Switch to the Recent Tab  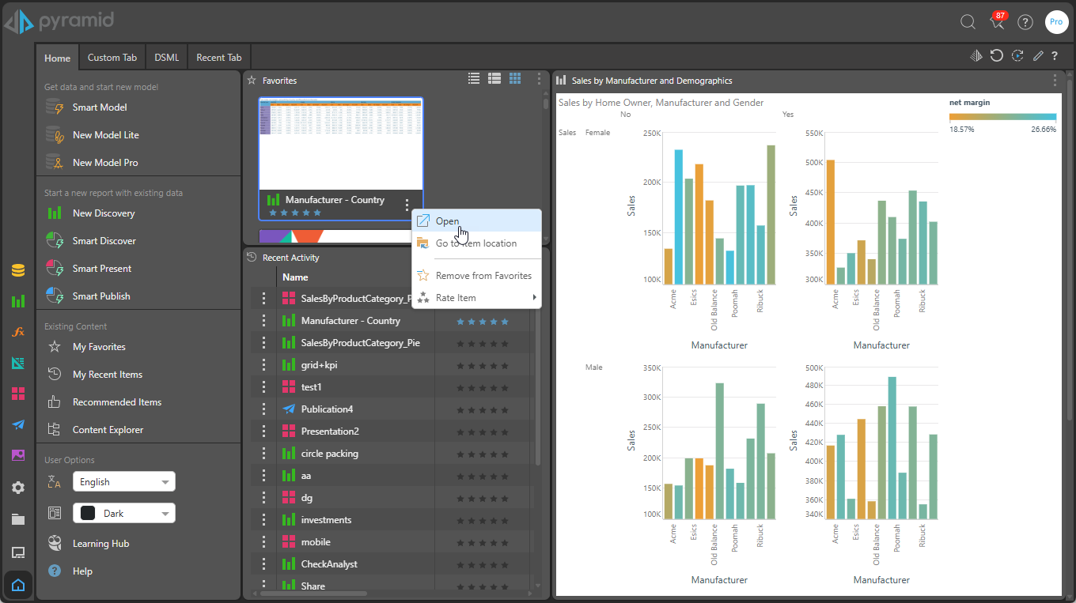(x=219, y=58)
